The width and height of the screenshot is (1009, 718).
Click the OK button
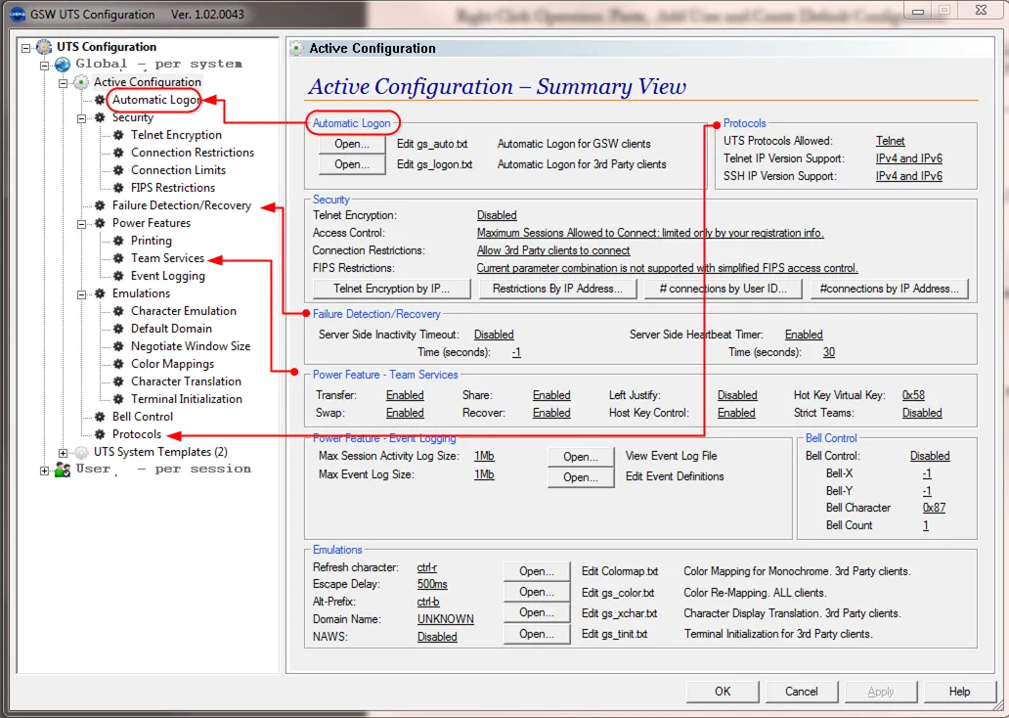[723, 692]
